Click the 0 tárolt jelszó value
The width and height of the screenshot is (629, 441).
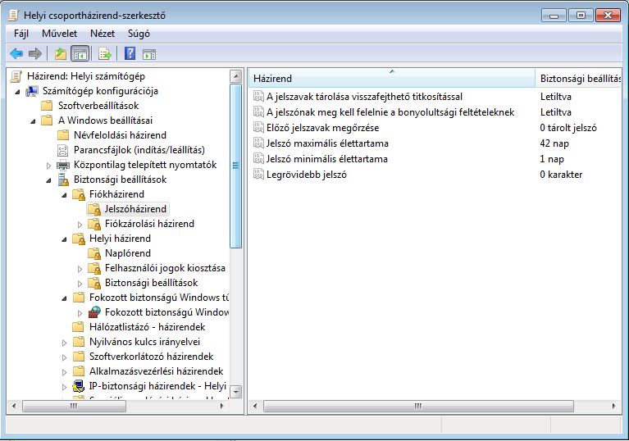point(568,128)
